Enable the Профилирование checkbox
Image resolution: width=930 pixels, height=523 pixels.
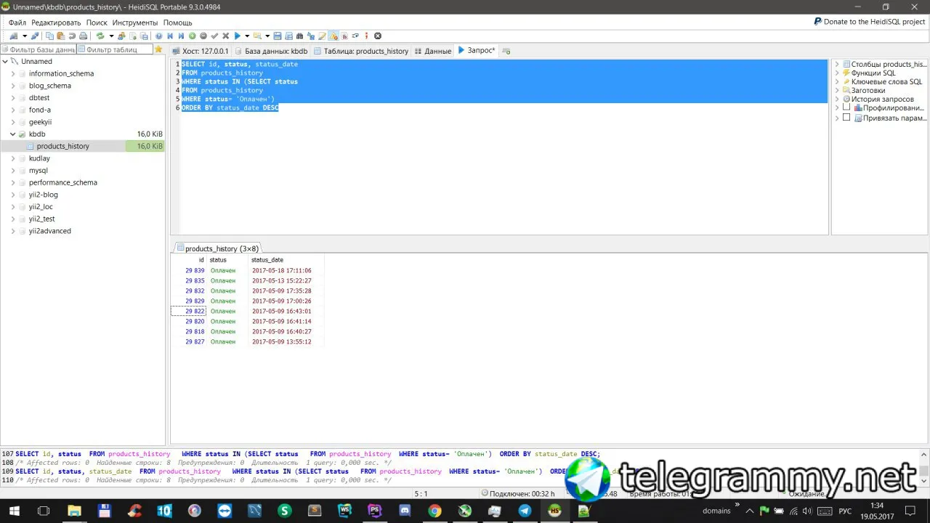tap(846, 108)
